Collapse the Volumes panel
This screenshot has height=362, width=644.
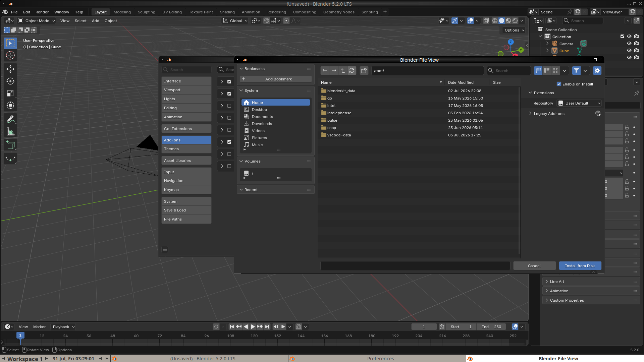[241, 161]
